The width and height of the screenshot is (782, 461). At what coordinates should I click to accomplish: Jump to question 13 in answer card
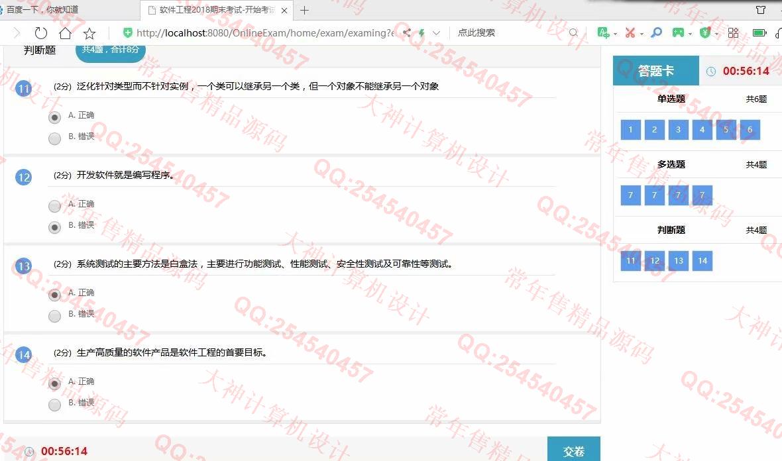[678, 261]
